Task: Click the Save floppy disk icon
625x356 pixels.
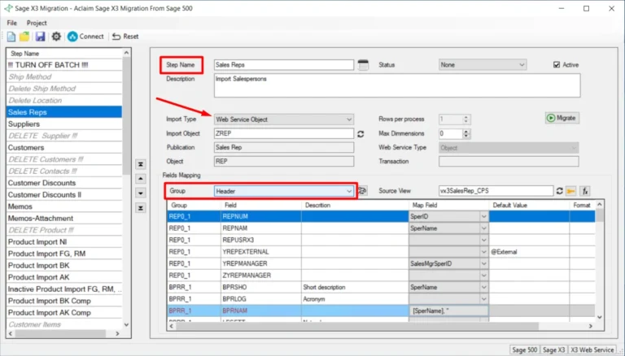Action: click(x=39, y=37)
